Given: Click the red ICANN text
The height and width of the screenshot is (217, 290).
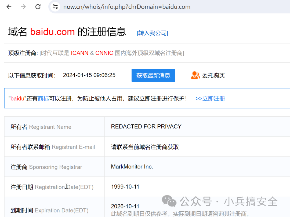Looking at the screenshot, I should 80,53.
